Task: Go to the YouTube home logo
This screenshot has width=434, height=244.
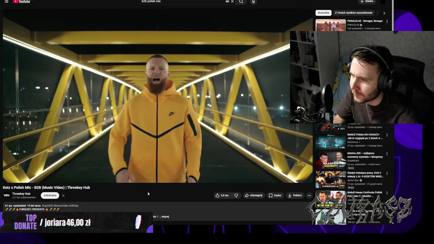Action: (22, 2)
